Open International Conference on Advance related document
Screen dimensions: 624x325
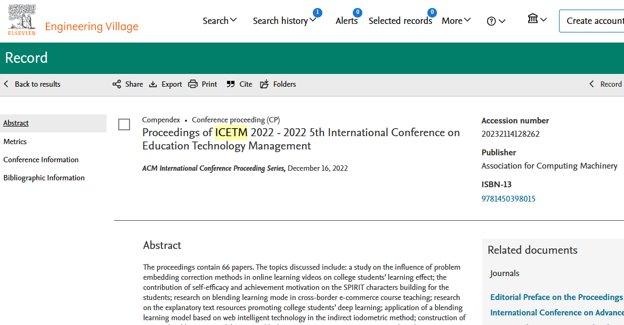click(x=557, y=313)
